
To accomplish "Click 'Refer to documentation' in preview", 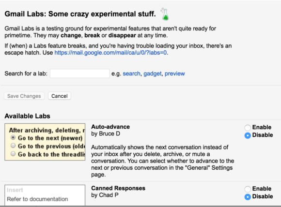I will [x=37, y=199].
